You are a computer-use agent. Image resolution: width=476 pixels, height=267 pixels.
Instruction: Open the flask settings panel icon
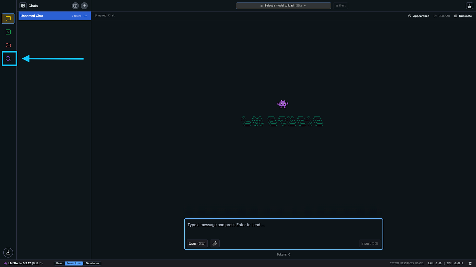469,6
